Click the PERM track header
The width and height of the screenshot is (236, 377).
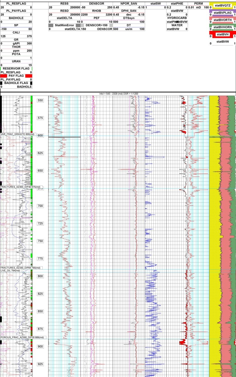pyautogui.click(x=198, y=3)
